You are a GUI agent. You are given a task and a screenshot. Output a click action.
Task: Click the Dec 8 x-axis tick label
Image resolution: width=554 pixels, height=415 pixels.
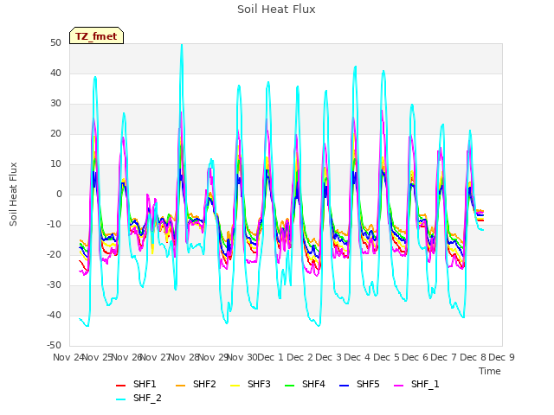[x=473, y=358]
